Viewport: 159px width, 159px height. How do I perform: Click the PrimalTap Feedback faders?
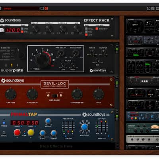coord(68,126)
